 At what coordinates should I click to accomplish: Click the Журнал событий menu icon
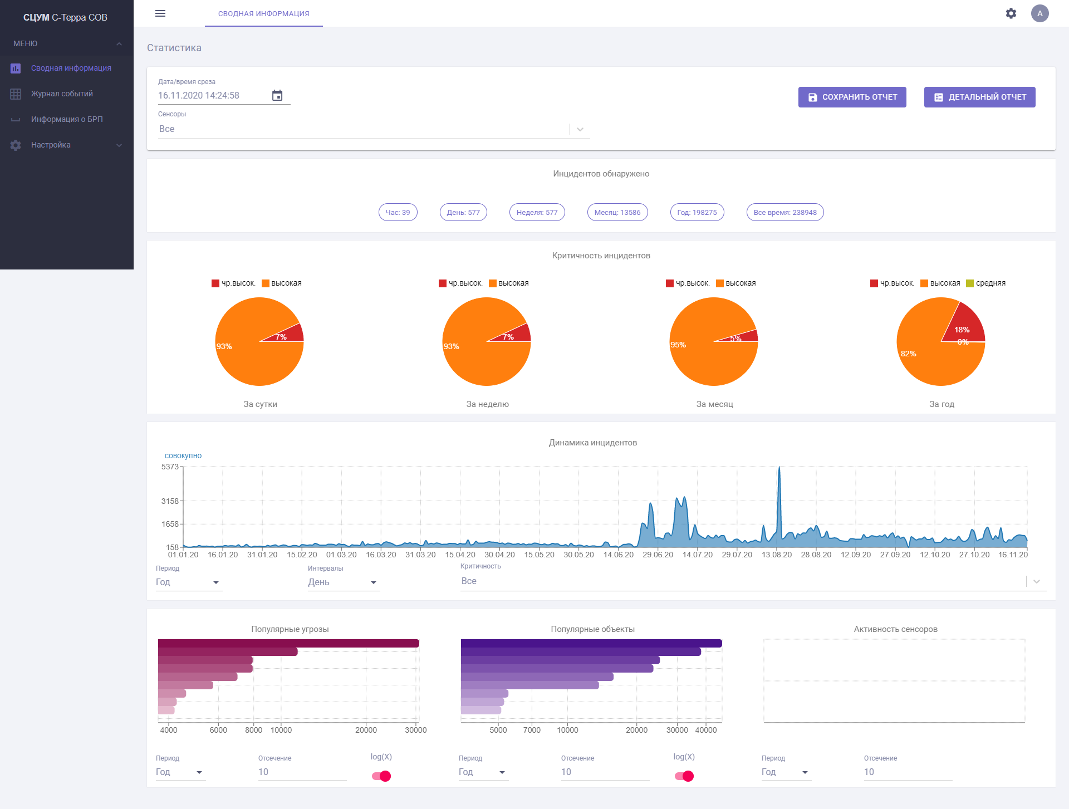[x=17, y=94]
